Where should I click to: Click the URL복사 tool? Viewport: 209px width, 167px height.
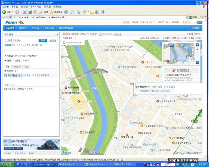coord(144,38)
